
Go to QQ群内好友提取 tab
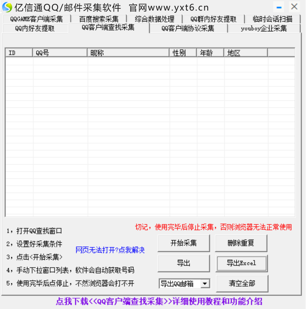[213, 19]
